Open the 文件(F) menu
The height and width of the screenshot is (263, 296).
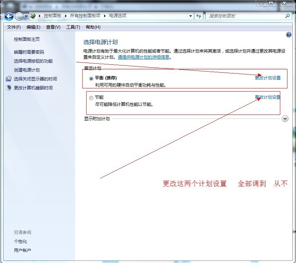[14, 27]
